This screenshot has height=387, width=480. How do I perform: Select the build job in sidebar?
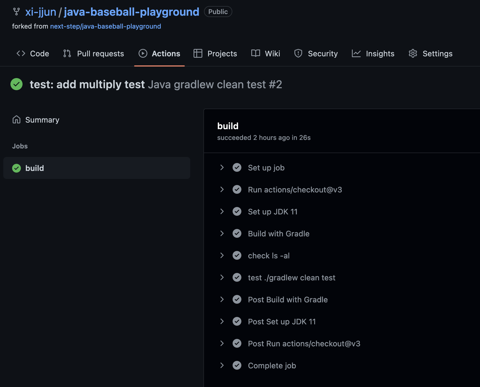(x=97, y=168)
